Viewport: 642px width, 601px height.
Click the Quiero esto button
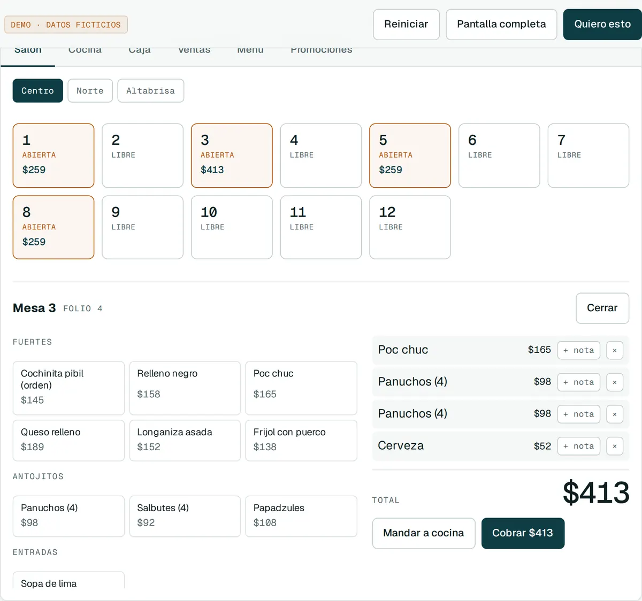602,24
